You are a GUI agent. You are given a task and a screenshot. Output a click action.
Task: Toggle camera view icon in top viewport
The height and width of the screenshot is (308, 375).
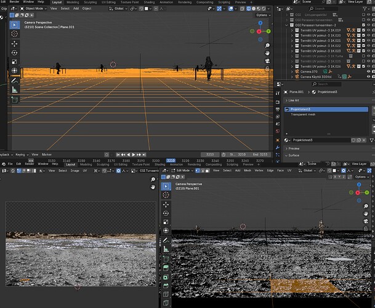click(267, 61)
